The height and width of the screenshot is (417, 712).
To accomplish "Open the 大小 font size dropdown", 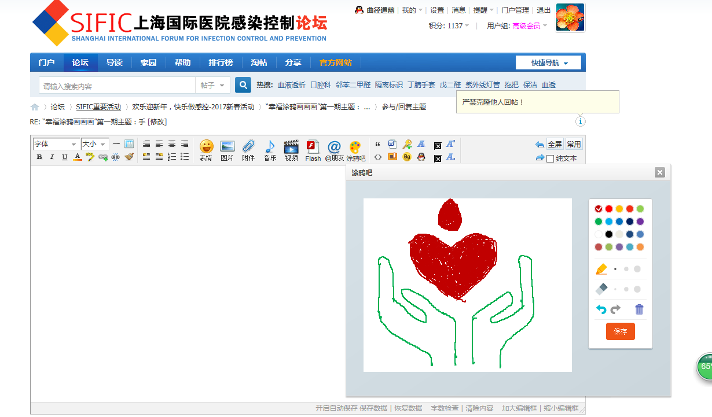I will click(95, 143).
